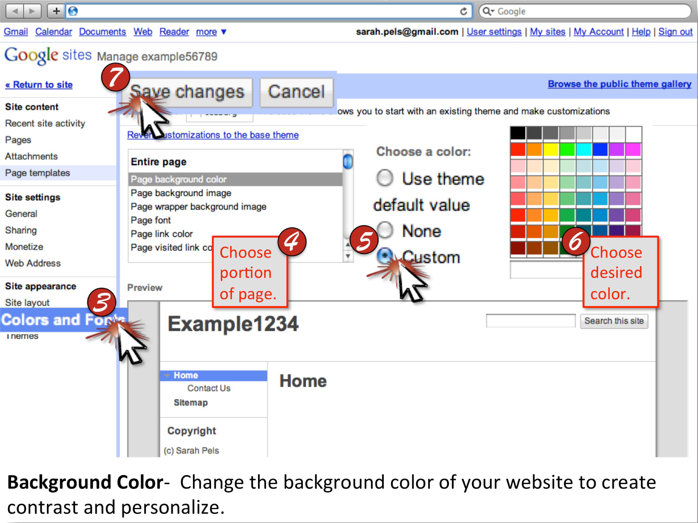This screenshot has width=698, height=523.
Task: Open Monetize in the sidebar
Action: point(24,246)
